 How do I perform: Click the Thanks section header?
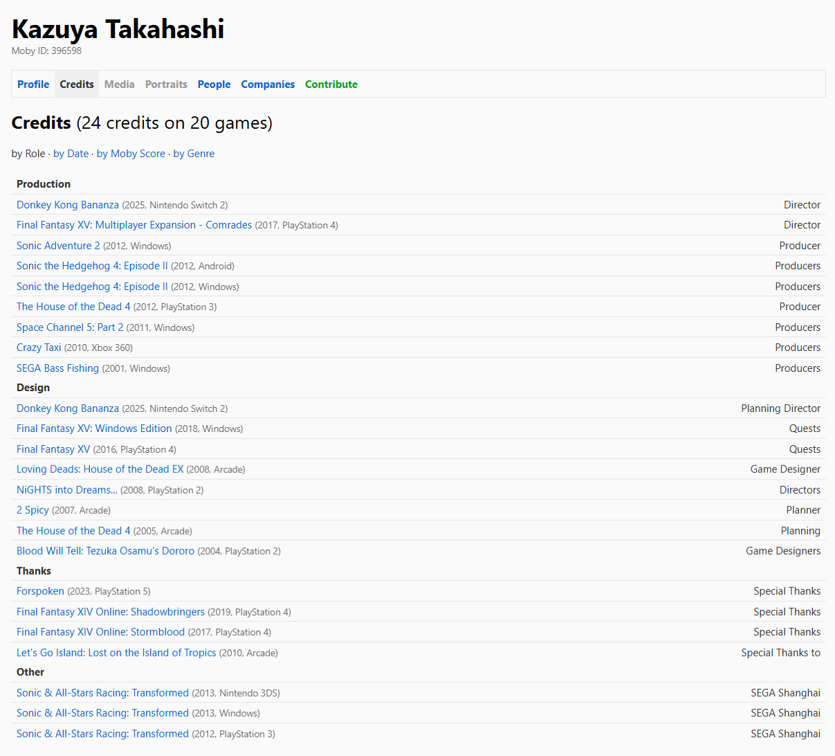(34, 571)
